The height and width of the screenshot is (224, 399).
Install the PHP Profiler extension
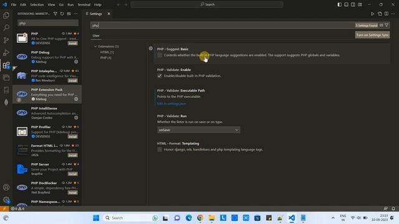72,137
